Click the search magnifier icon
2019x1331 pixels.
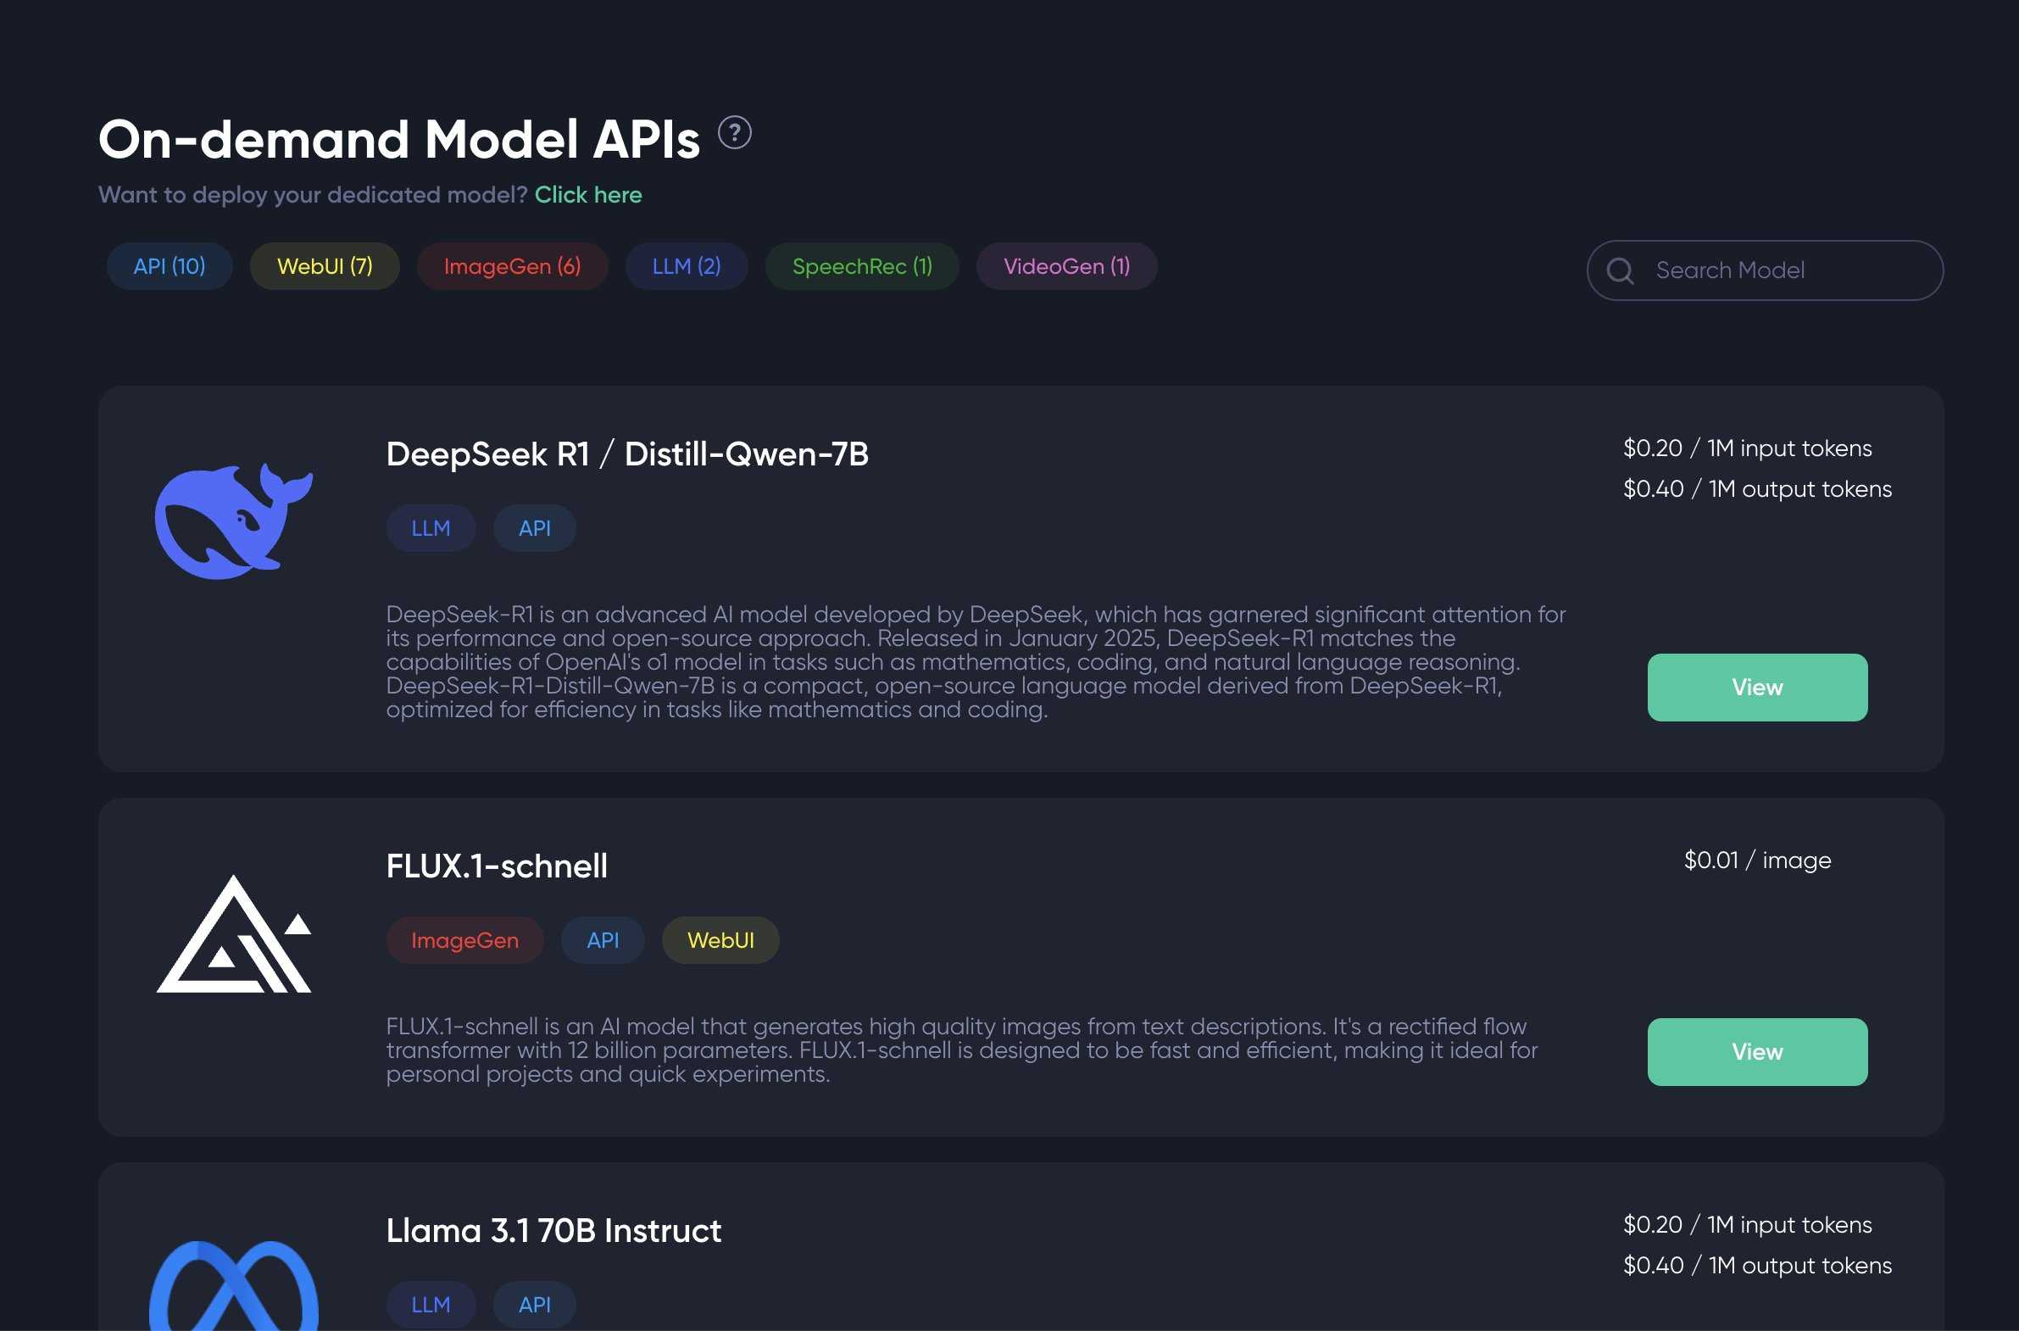(1620, 270)
